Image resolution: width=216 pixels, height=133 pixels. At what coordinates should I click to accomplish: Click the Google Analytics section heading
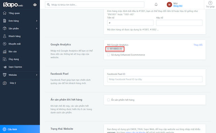click(61, 44)
